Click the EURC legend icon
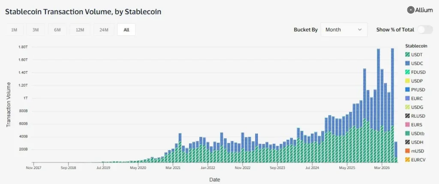The width and height of the screenshot is (439, 184). coord(407,99)
